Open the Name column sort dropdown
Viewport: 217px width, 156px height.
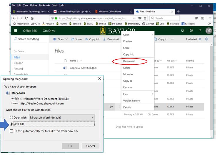pyautogui.click(x=81, y=61)
